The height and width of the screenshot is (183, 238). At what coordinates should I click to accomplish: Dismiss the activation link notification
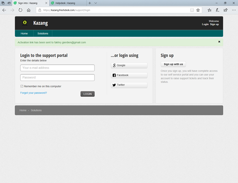[x=219, y=42]
